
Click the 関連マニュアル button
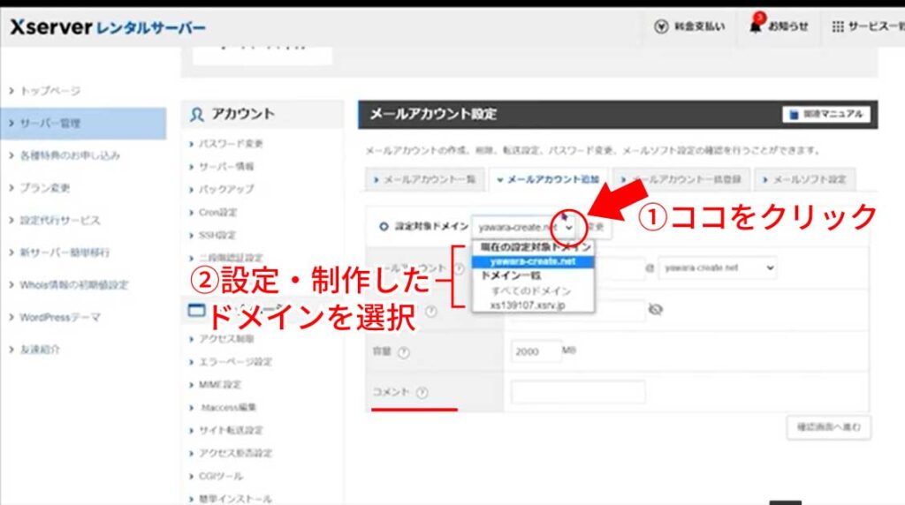(826, 114)
